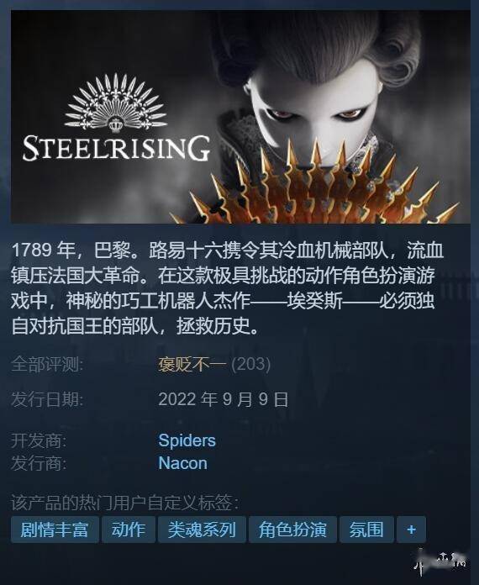Image resolution: width=479 pixels, height=585 pixels.
Task: Click the (203) review count
Action: point(250,364)
